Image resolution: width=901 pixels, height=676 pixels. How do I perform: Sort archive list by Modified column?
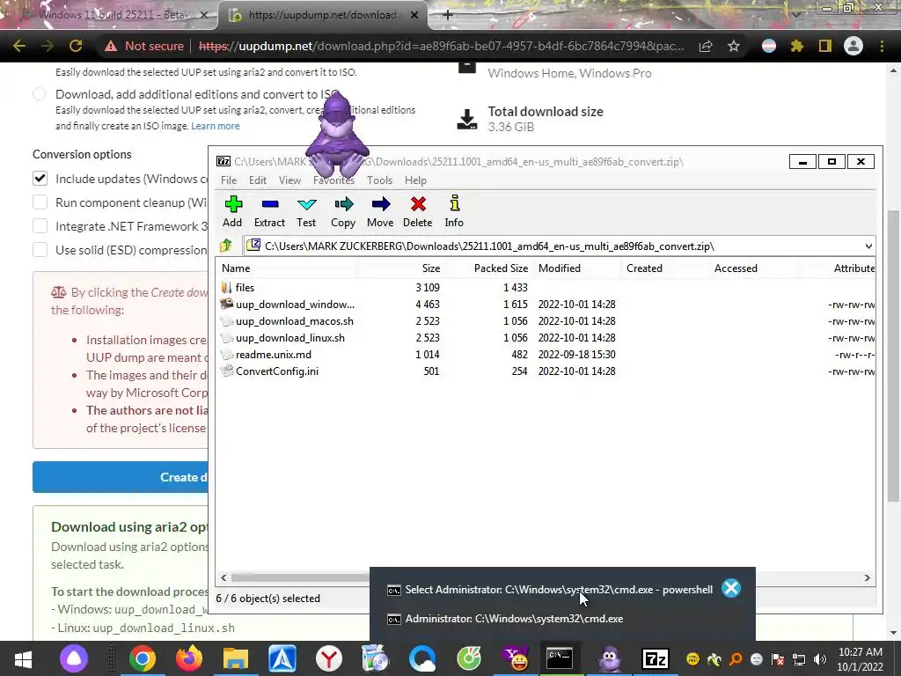pyautogui.click(x=577, y=268)
